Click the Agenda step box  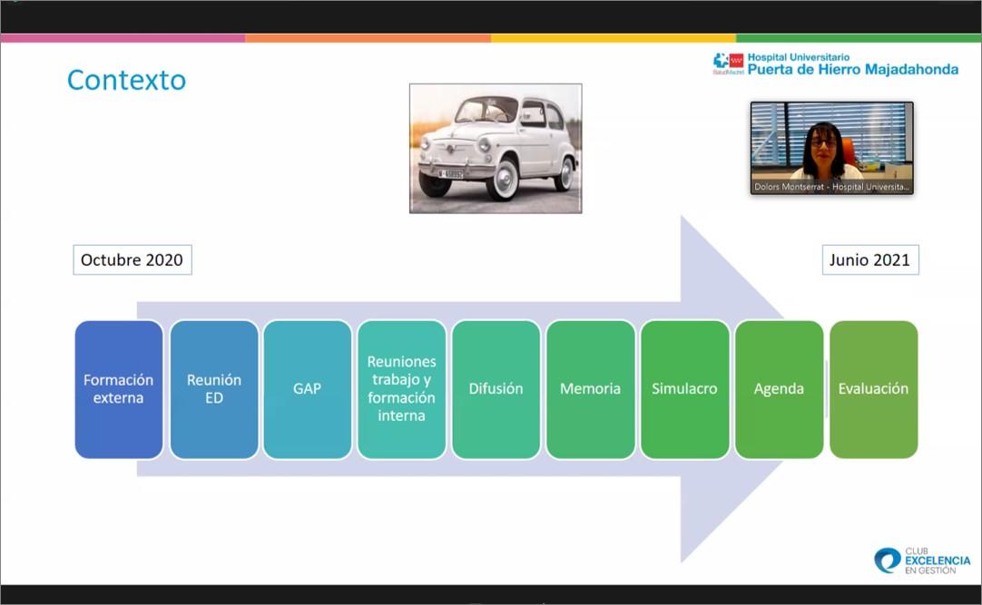click(x=780, y=389)
